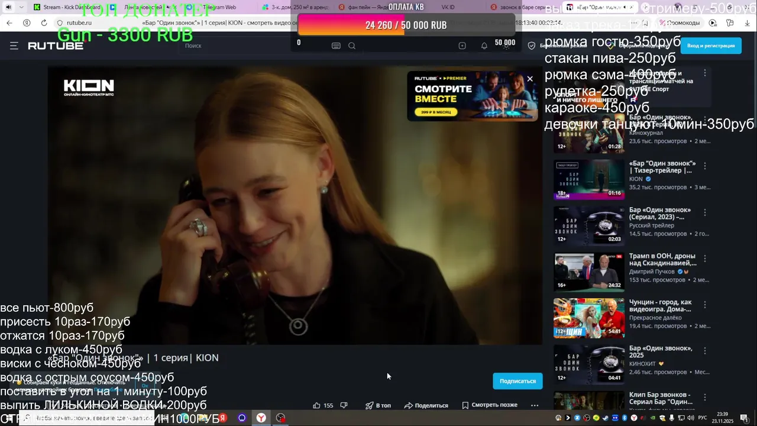Add video to 'Смотреть позже'

(490, 405)
